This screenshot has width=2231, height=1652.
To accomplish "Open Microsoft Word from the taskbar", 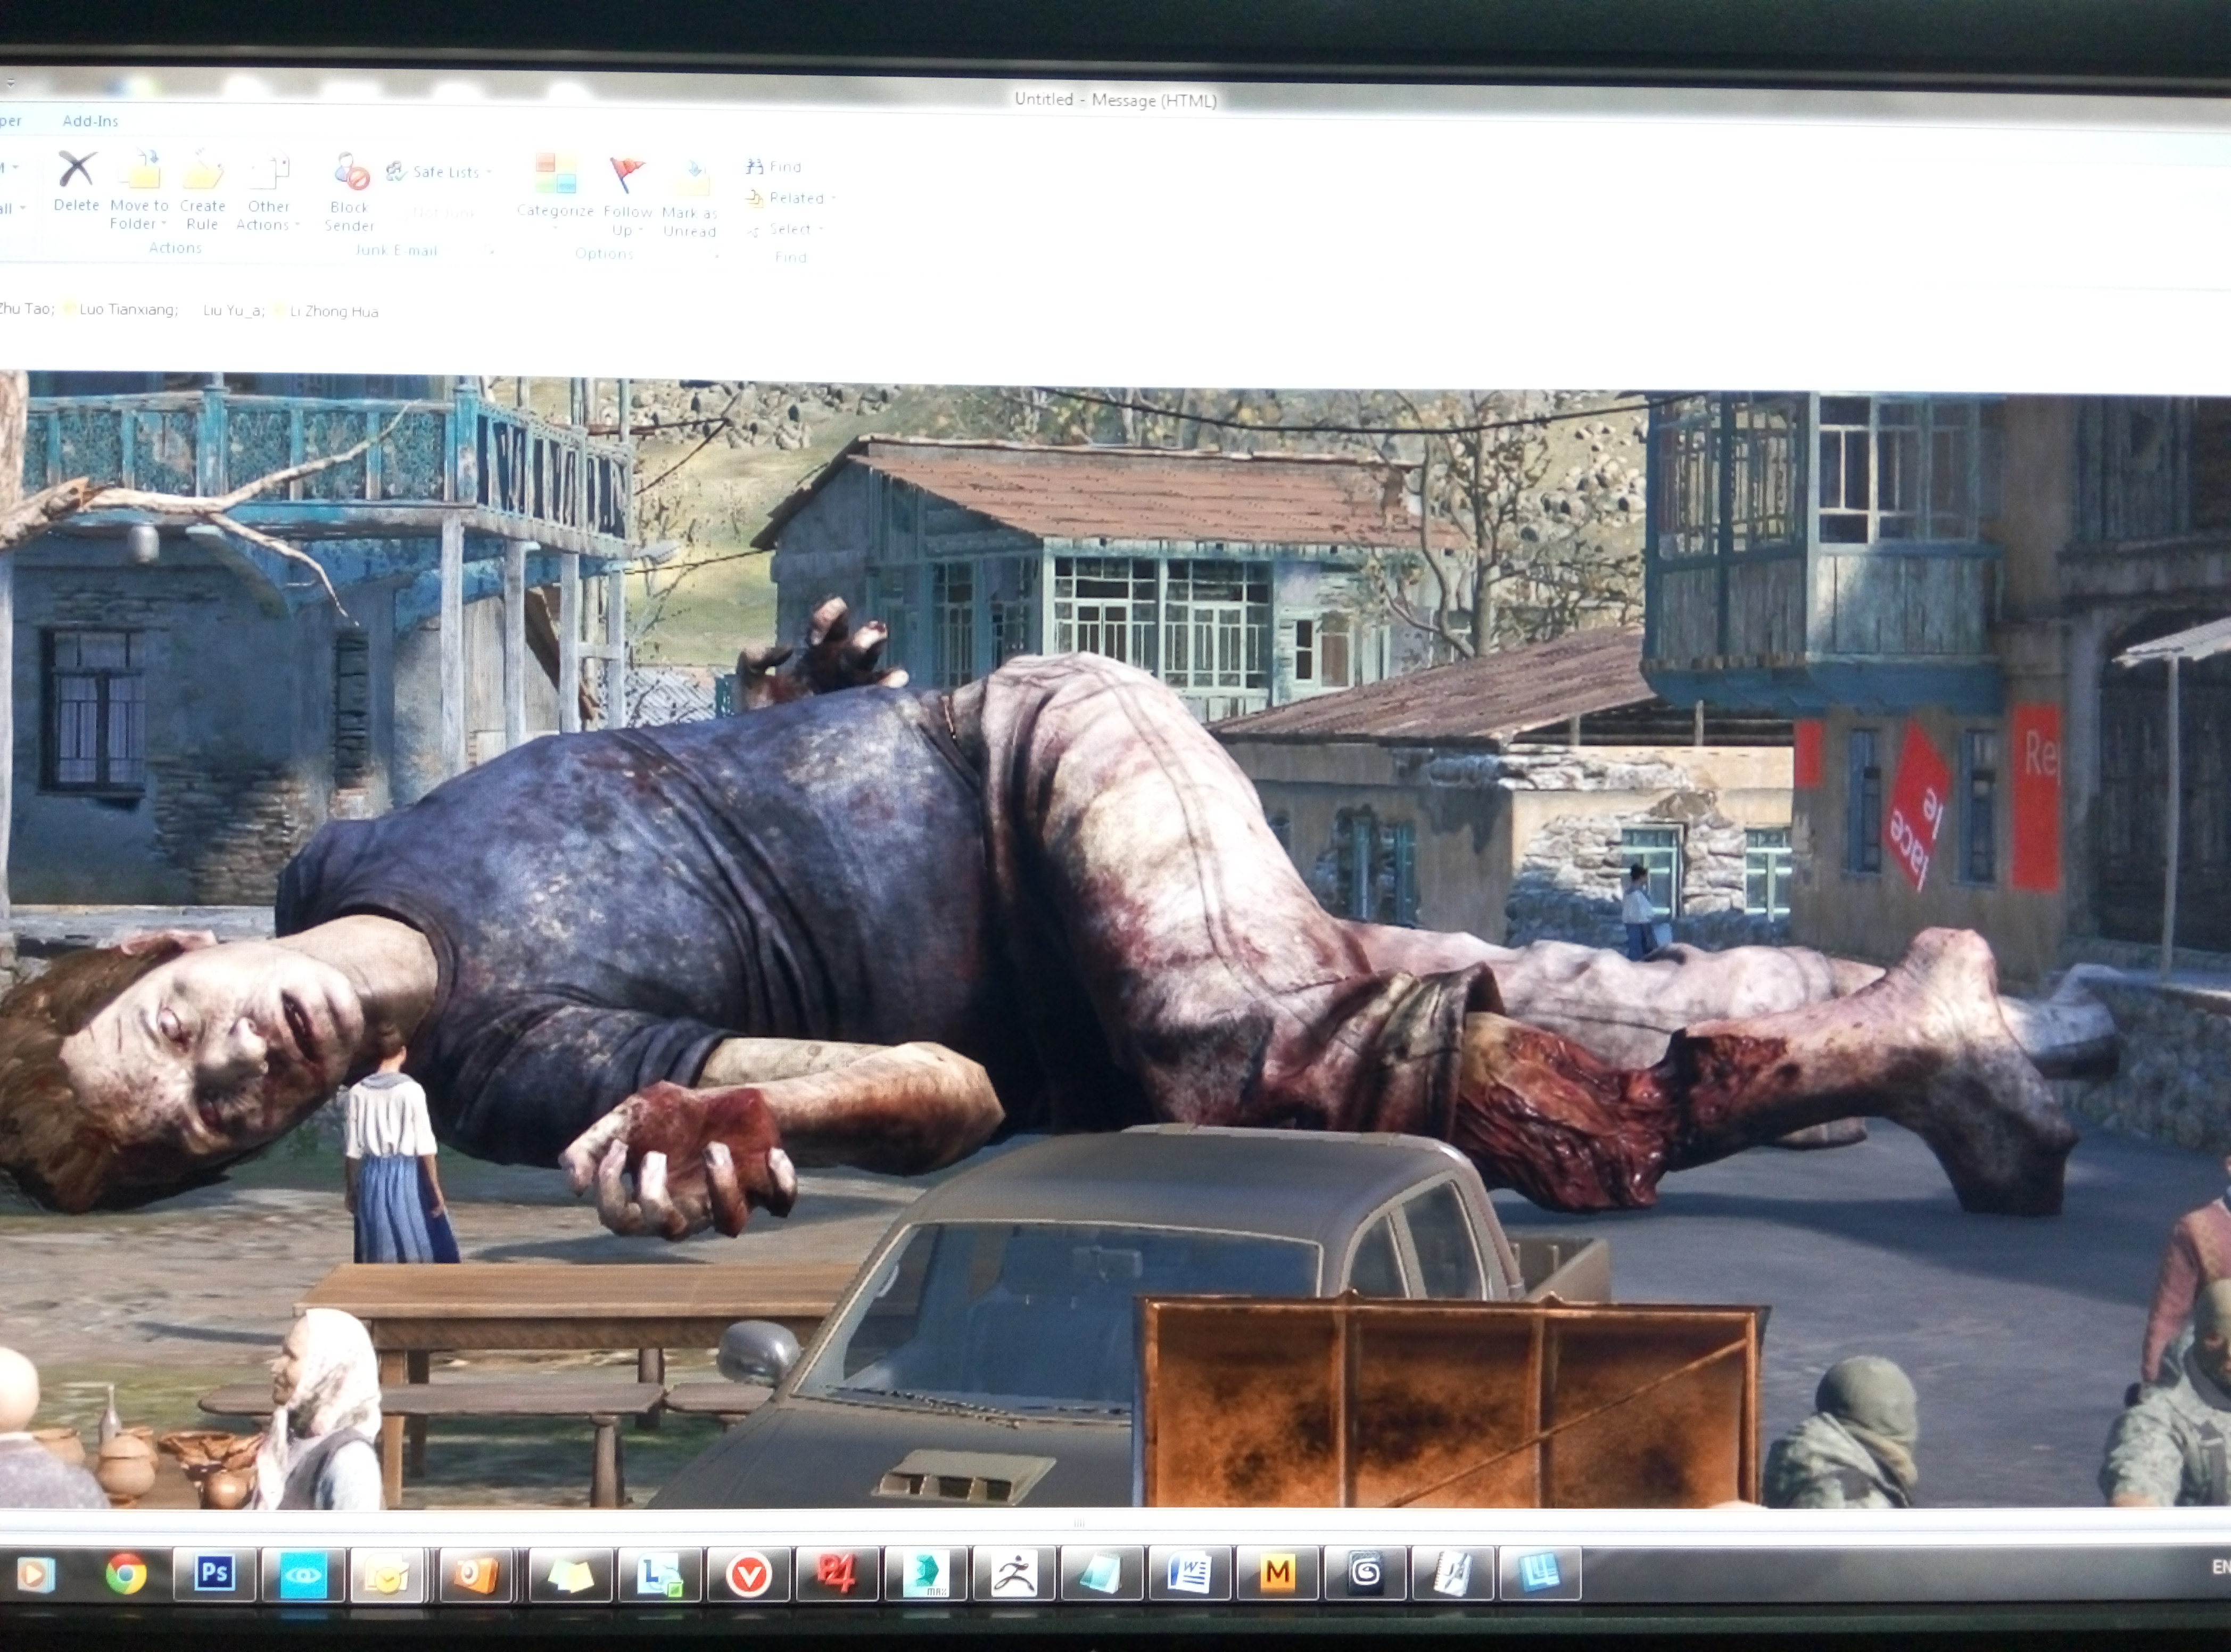I will click(1189, 1574).
